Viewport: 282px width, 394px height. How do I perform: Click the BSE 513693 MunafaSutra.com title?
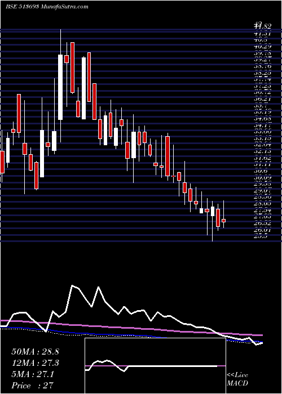tap(47, 7)
